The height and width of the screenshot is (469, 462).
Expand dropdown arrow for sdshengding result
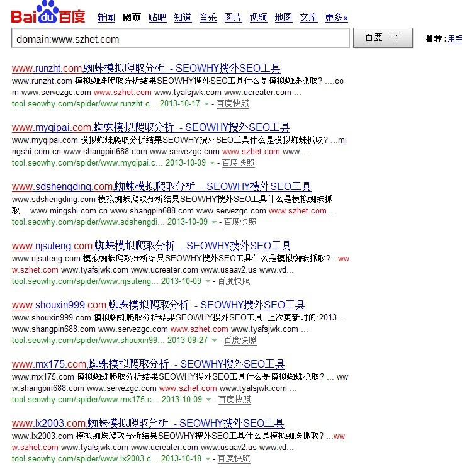pos(214,222)
